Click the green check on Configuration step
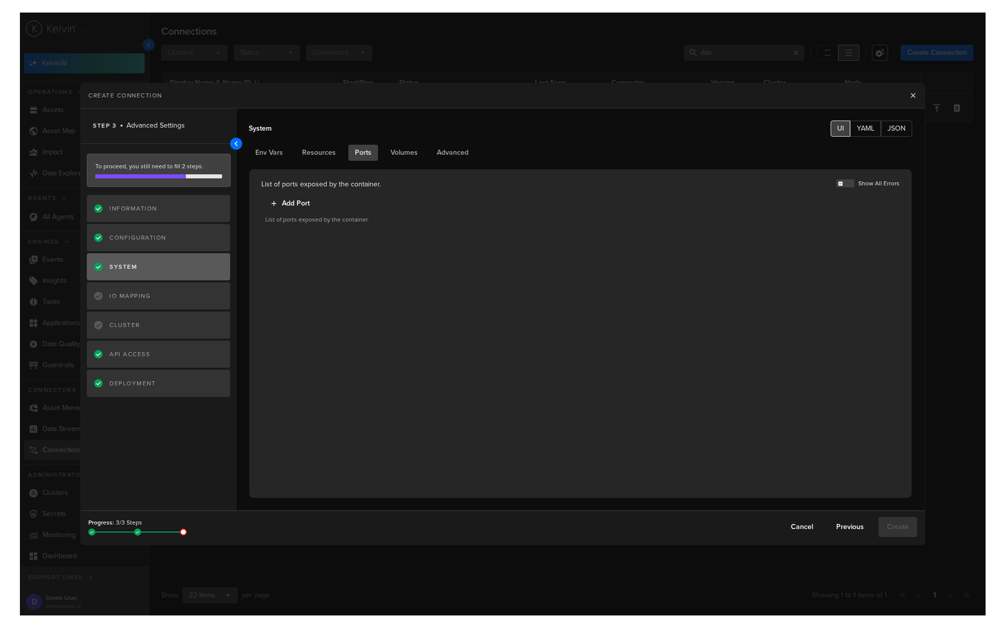The height and width of the screenshot is (628, 1006). point(98,238)
